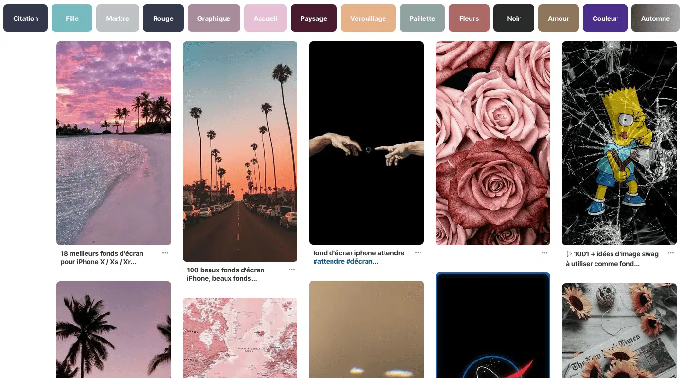Open the palm tree road sunset pin
This screenshot has height=378, width=682.
click(x=240, y=151)
